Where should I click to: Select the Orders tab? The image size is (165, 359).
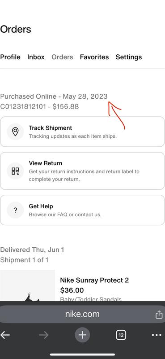[x=62, y=57]
